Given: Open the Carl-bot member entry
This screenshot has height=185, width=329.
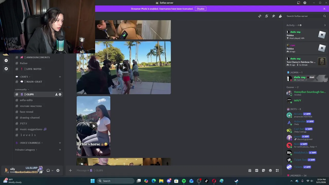Looking at the screenshot, I should (306, 130).
